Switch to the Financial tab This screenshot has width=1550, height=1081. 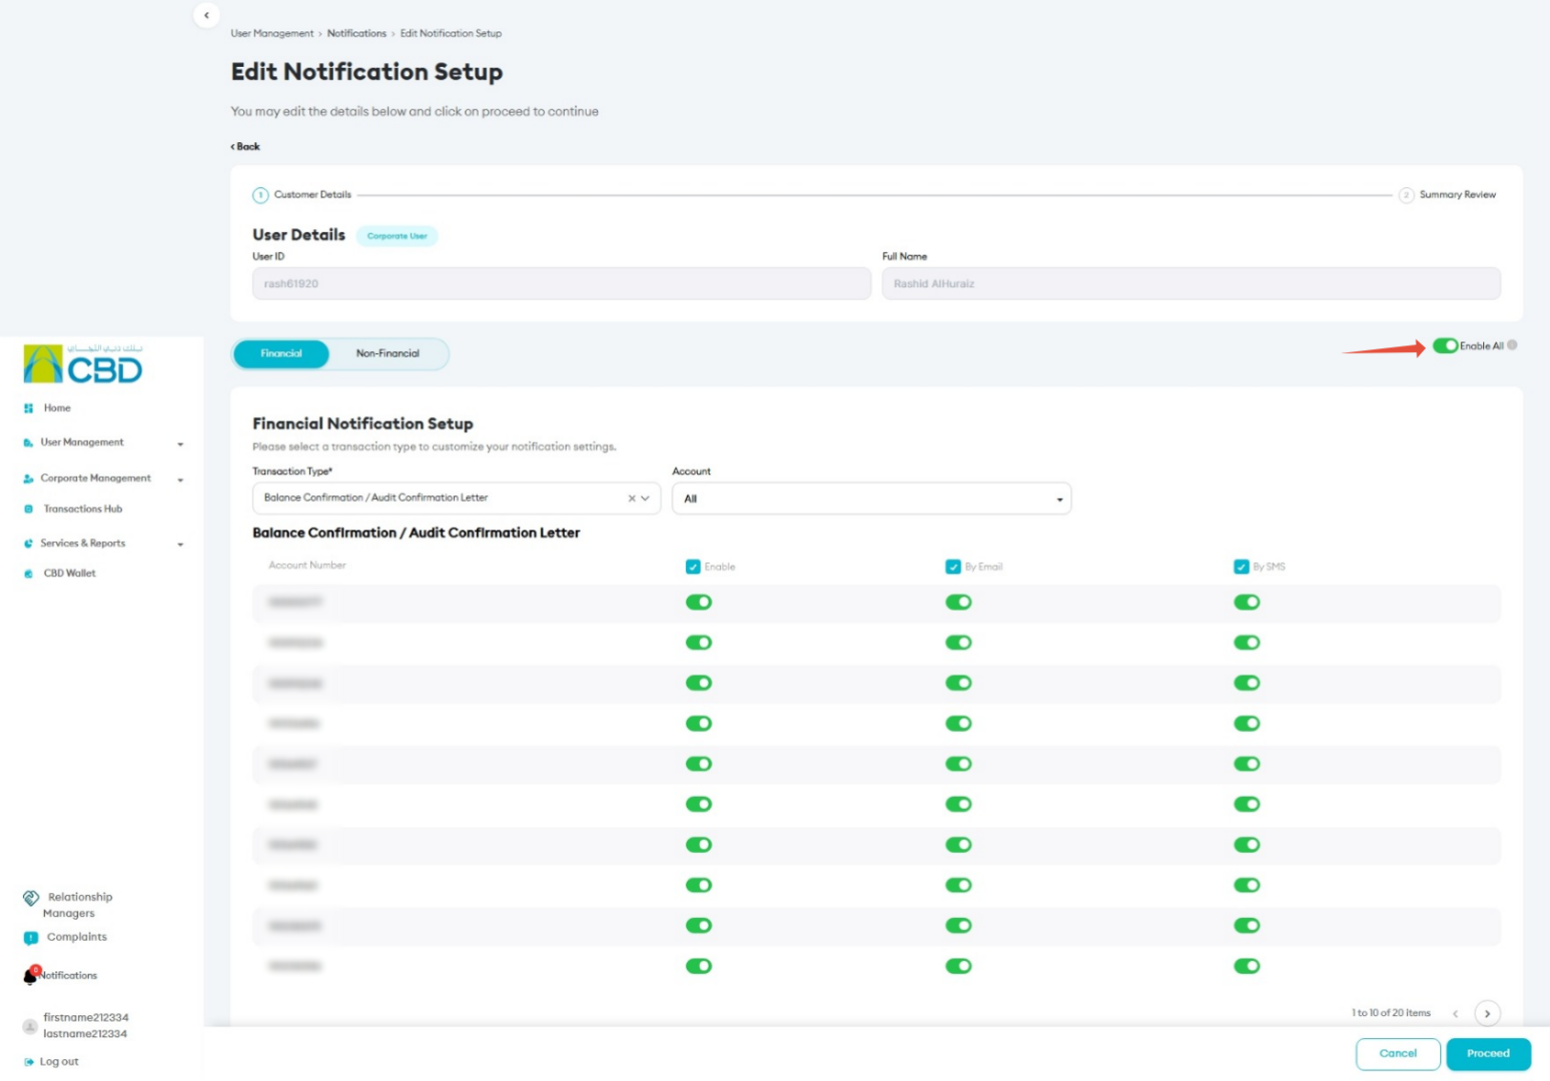point(281,354)
